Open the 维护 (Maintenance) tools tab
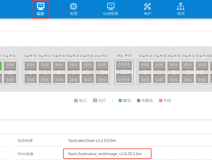This screenshot has height=160, width=212. point(147,9)
